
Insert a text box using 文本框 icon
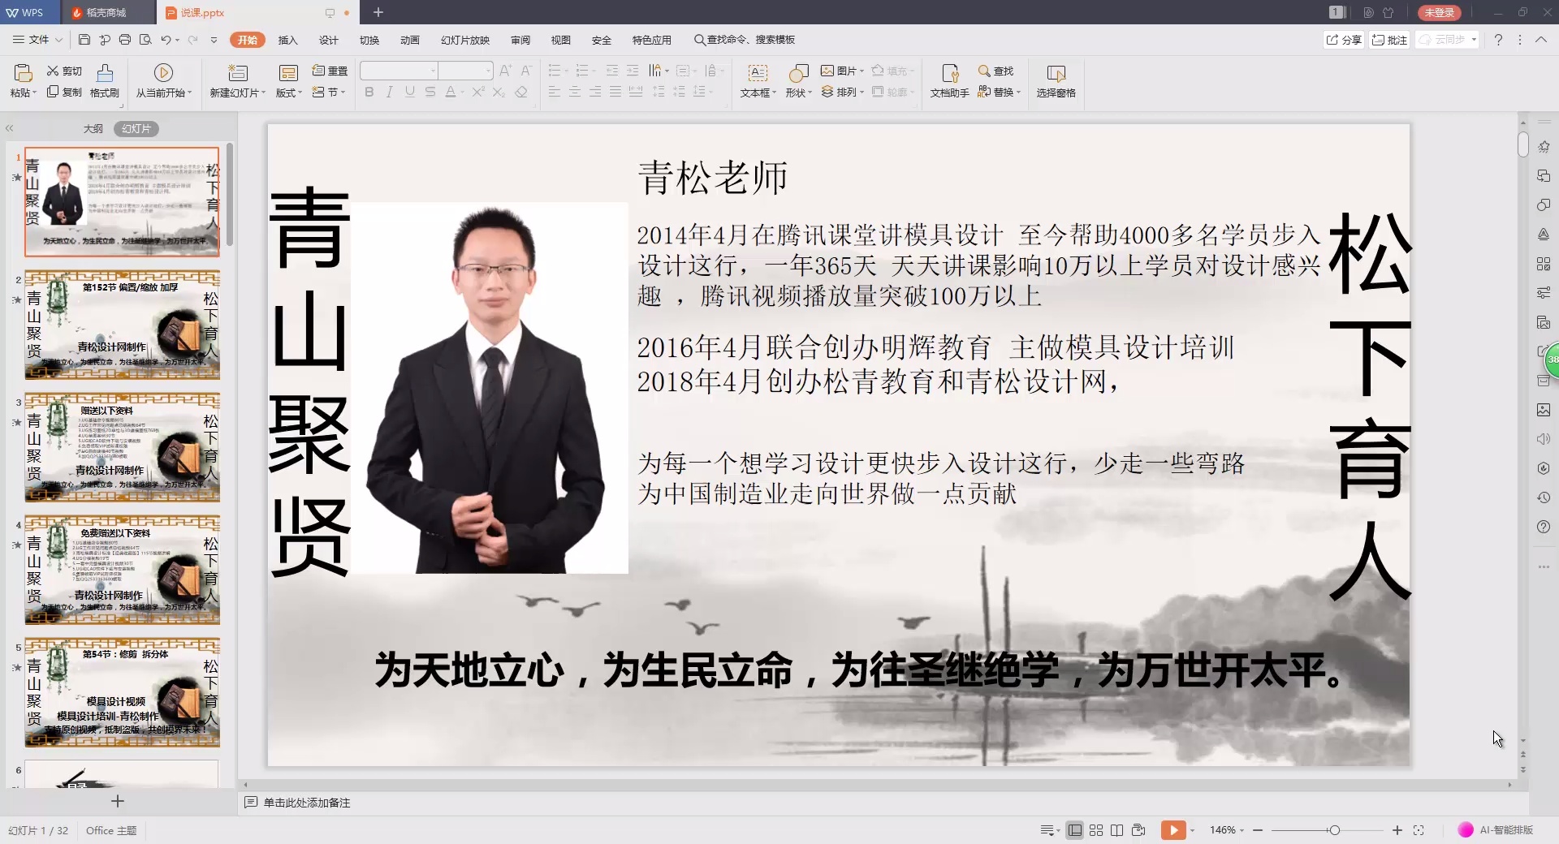click(x=756, y=81)
